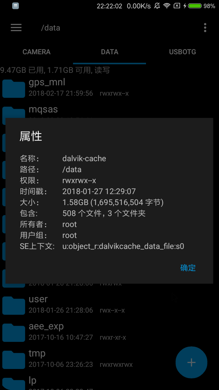Switch to the CAMERA tab
219x390 pixels.
[x=36, y=52]
